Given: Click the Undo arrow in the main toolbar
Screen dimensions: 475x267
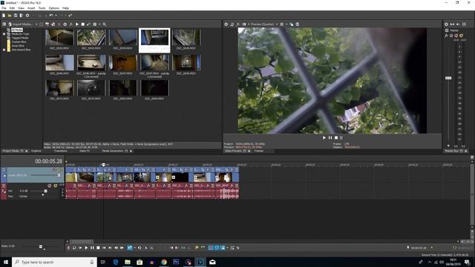Looking at the screenshot, I should (x=51, y=16).
